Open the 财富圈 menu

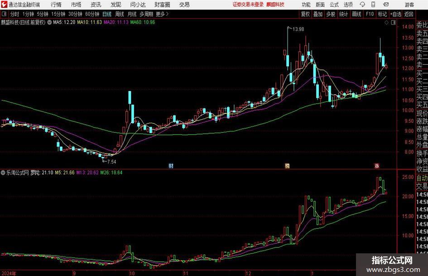tap(162, 5)
